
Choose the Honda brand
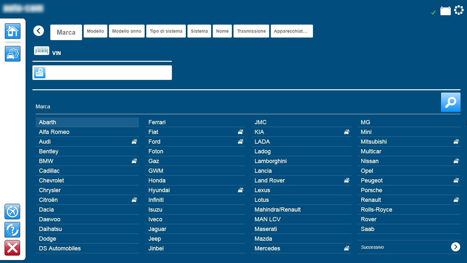[195, 181]
